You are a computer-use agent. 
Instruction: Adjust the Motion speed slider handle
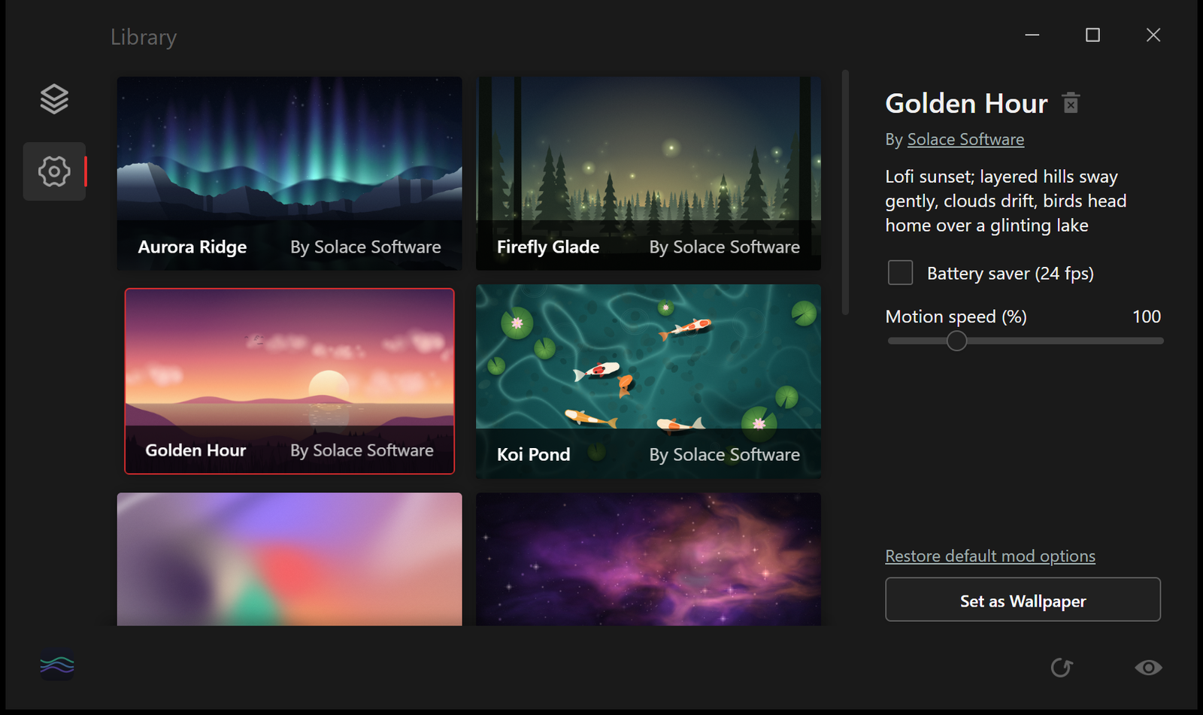point(956,341)
